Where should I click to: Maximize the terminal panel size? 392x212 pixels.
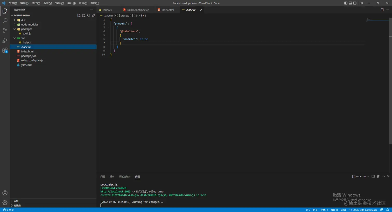coord(383,177)
